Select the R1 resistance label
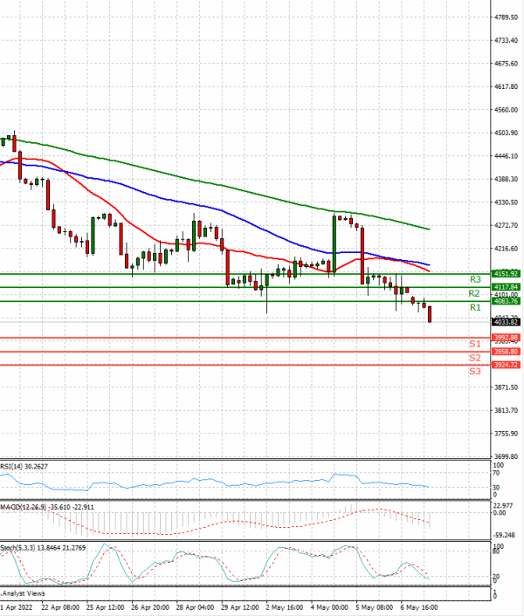The image size is (524, 616). (475, 307)
